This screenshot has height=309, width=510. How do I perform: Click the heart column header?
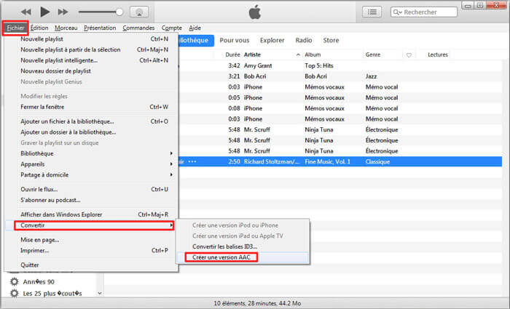(409, 55)
